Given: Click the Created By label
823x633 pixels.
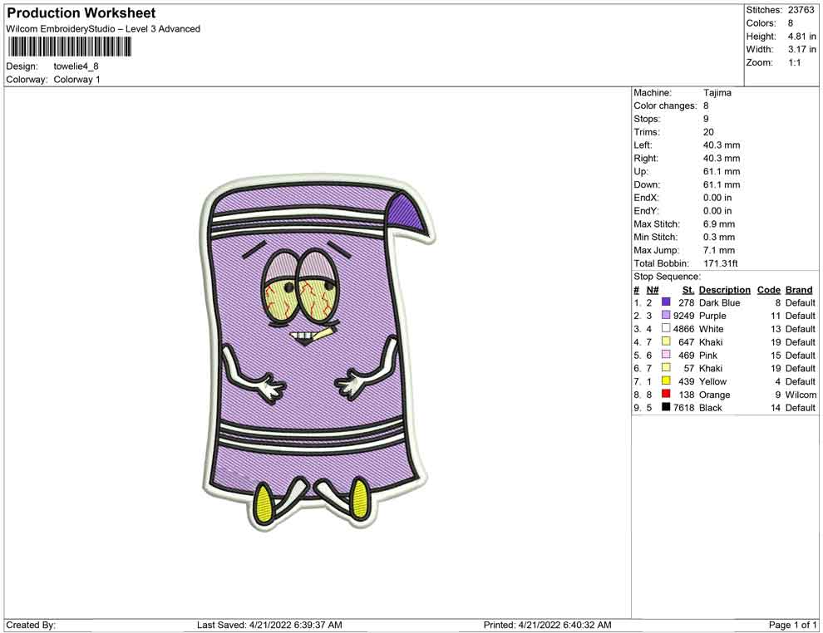Looking at the screenshot, I should (31, 625).
